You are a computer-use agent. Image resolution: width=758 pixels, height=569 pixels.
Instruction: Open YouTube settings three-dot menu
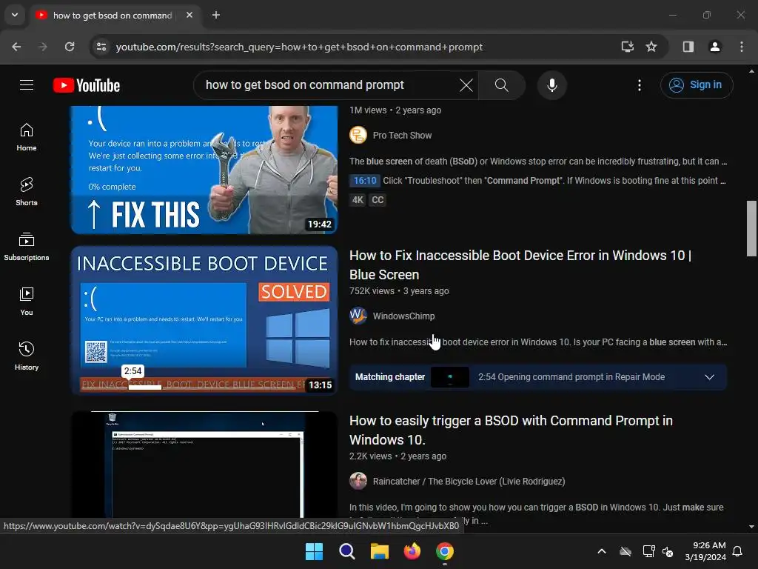639,85
